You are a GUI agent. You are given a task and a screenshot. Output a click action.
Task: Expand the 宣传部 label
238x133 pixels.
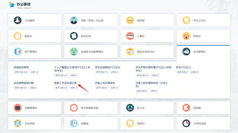pos(141,20)
